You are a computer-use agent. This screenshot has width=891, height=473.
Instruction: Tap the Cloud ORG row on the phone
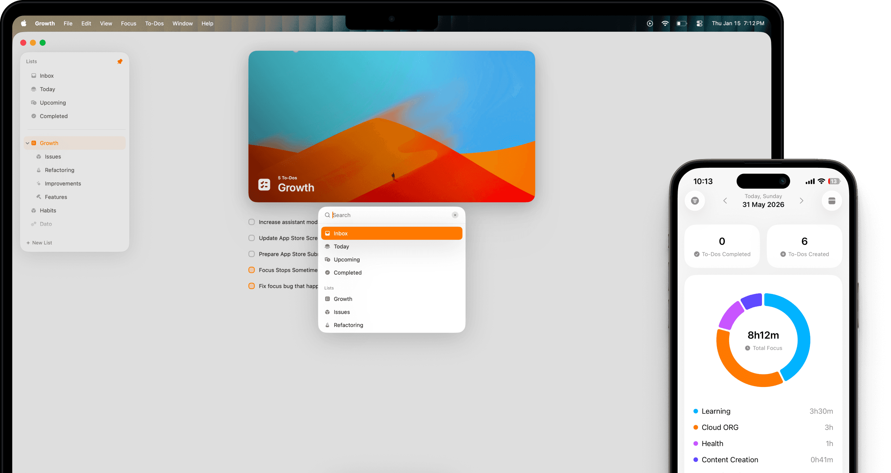click(x=763, y=427)
